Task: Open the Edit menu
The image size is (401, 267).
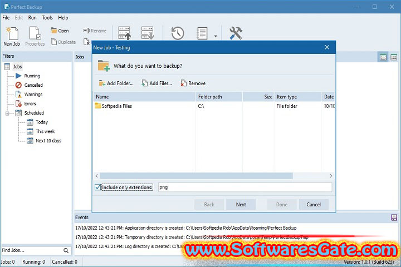Action: pos(19,18)
